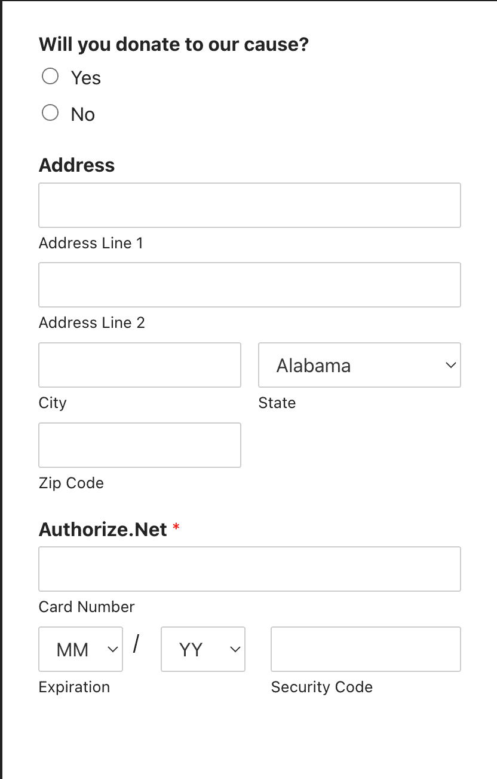Click the "Address" section heading
The width and height of the screenshot is (497, 779).
tap(76, 166)
